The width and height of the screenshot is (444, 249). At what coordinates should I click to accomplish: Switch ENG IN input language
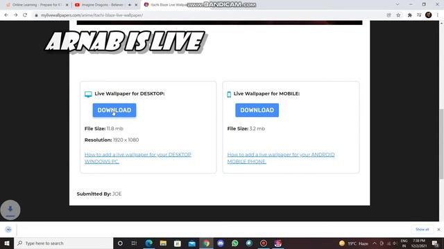pyautogui.click(x=404, y=243)
